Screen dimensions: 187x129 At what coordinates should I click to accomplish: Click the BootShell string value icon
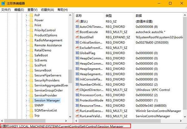tap(77, 37)
